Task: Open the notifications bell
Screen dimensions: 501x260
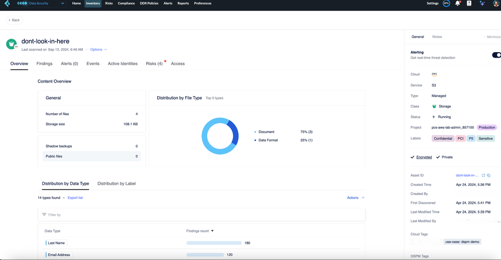Action: point(457,4)
